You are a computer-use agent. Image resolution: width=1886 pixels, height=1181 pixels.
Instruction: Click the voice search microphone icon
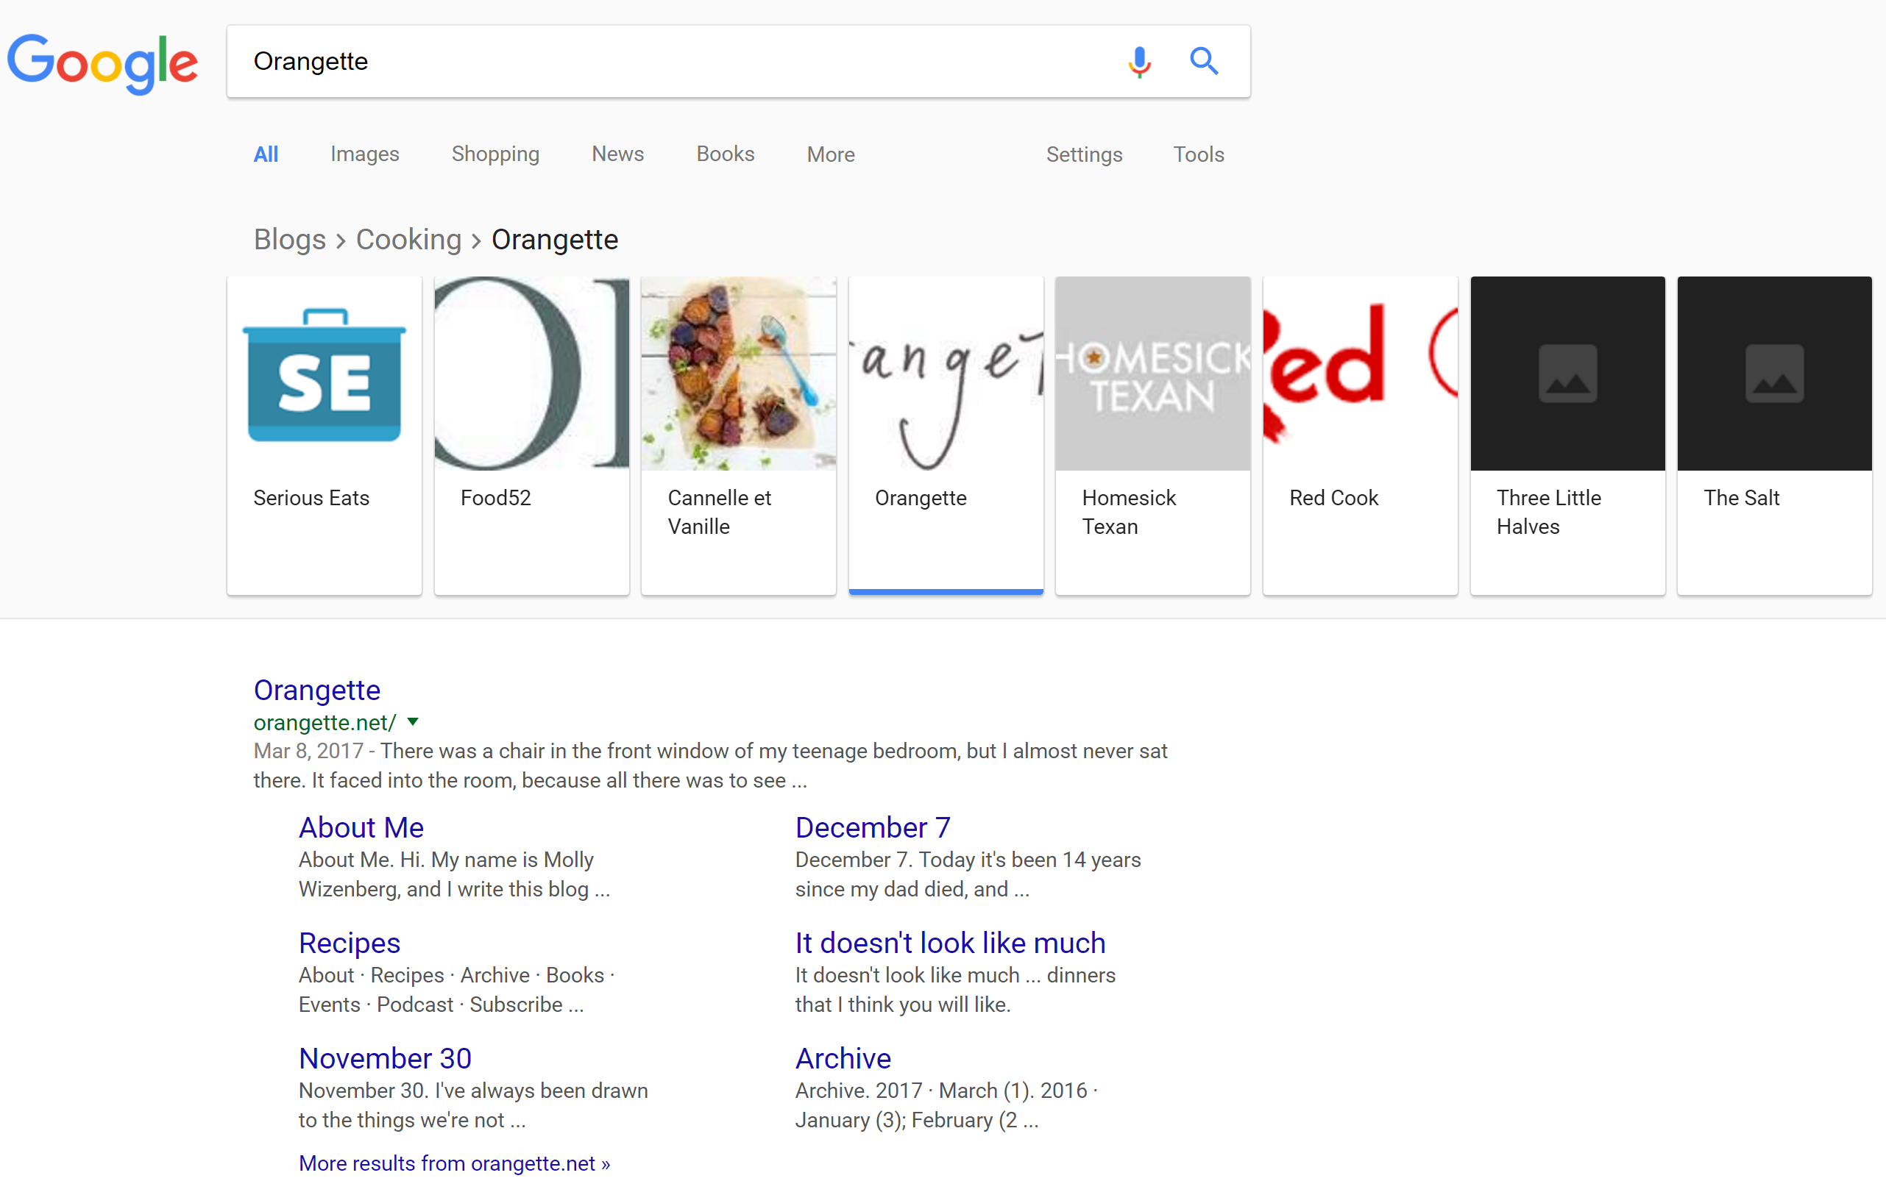click(1139, 61)
